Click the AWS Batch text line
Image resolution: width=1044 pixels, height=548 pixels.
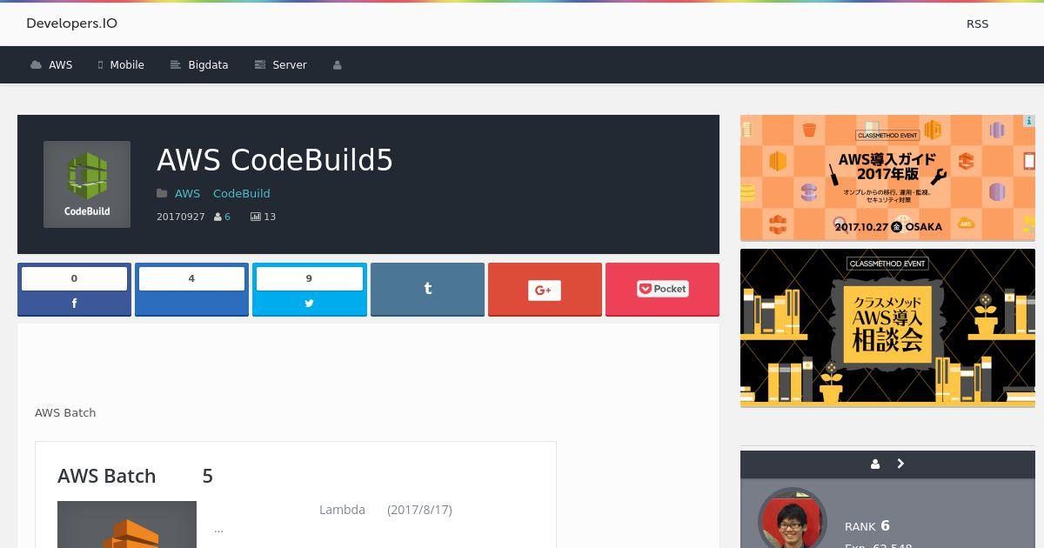65,412
